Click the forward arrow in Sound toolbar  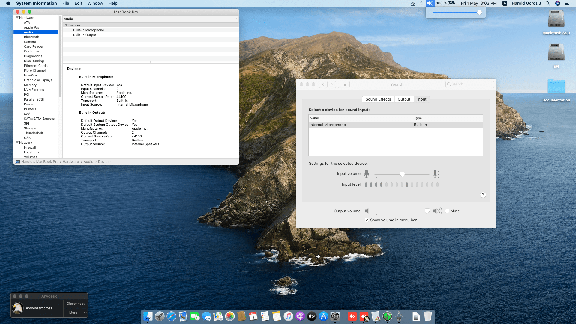pyautogui.click(x=331, y=84)
